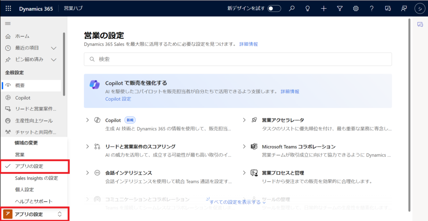The width and height of the screenshot is (428, 221).
Task: Open the Copilot 設定 link
Action: [x=118, y=99]
